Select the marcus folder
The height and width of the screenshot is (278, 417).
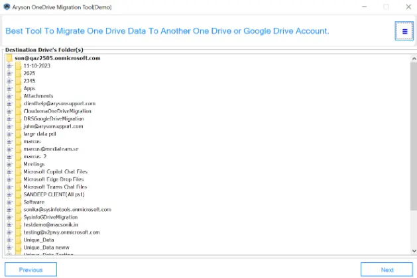click(x=32, y=142)
